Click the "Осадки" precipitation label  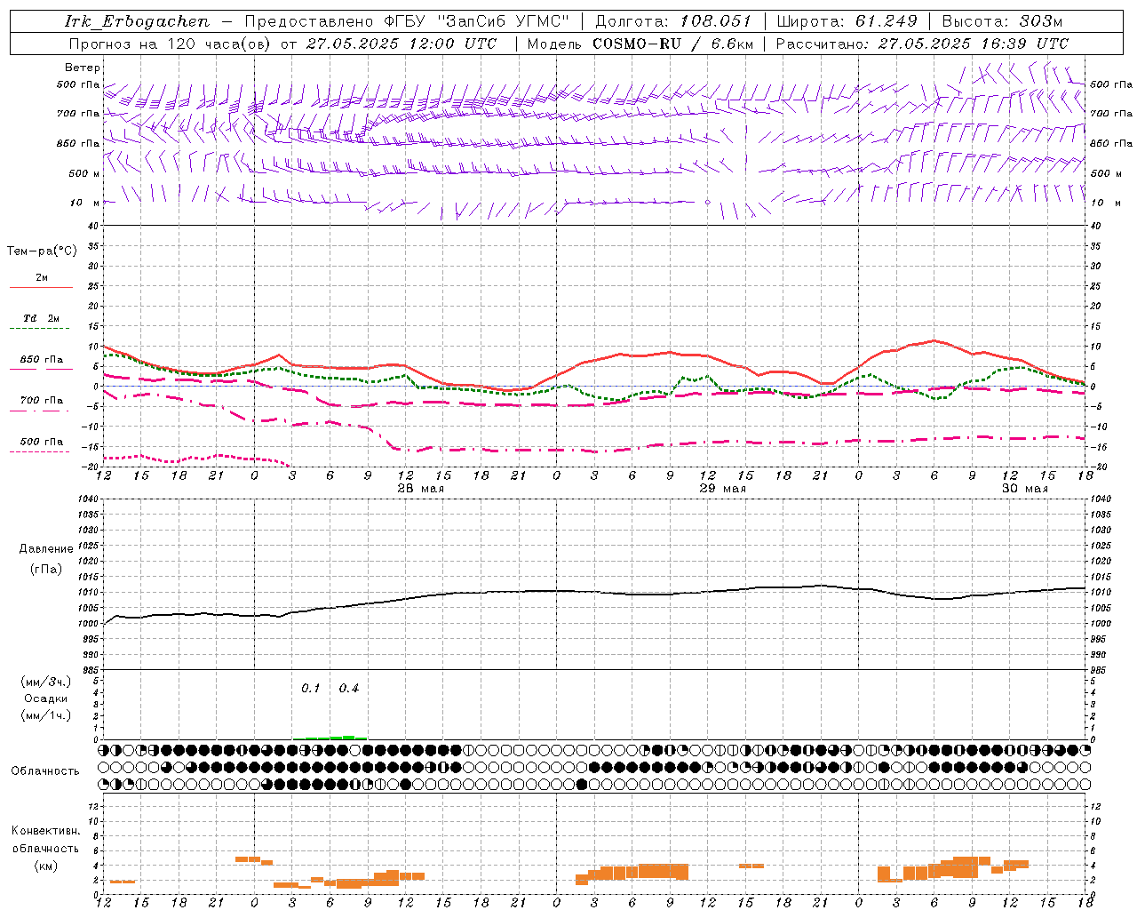tap(46, 698)
